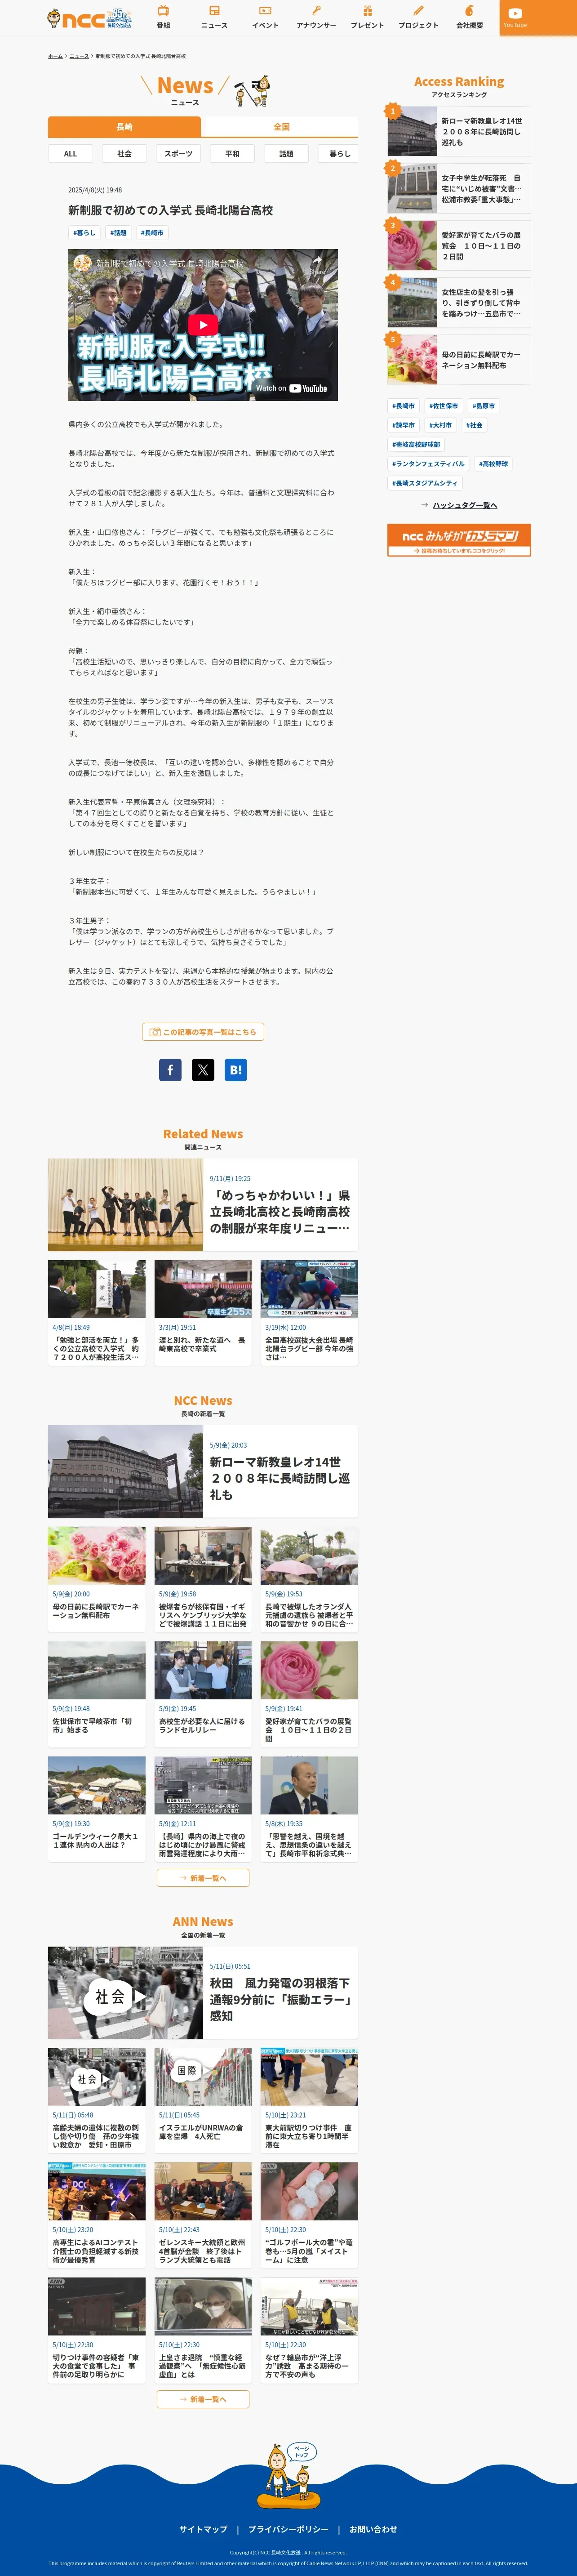
Task: Open the 会社概要 nav item
Action: click(469, 18)
